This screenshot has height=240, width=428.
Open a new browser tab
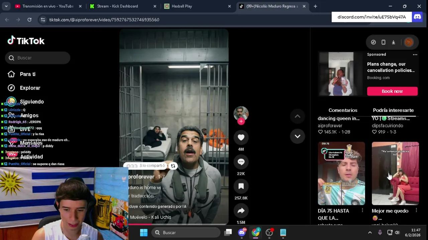[x=315, y=6]
